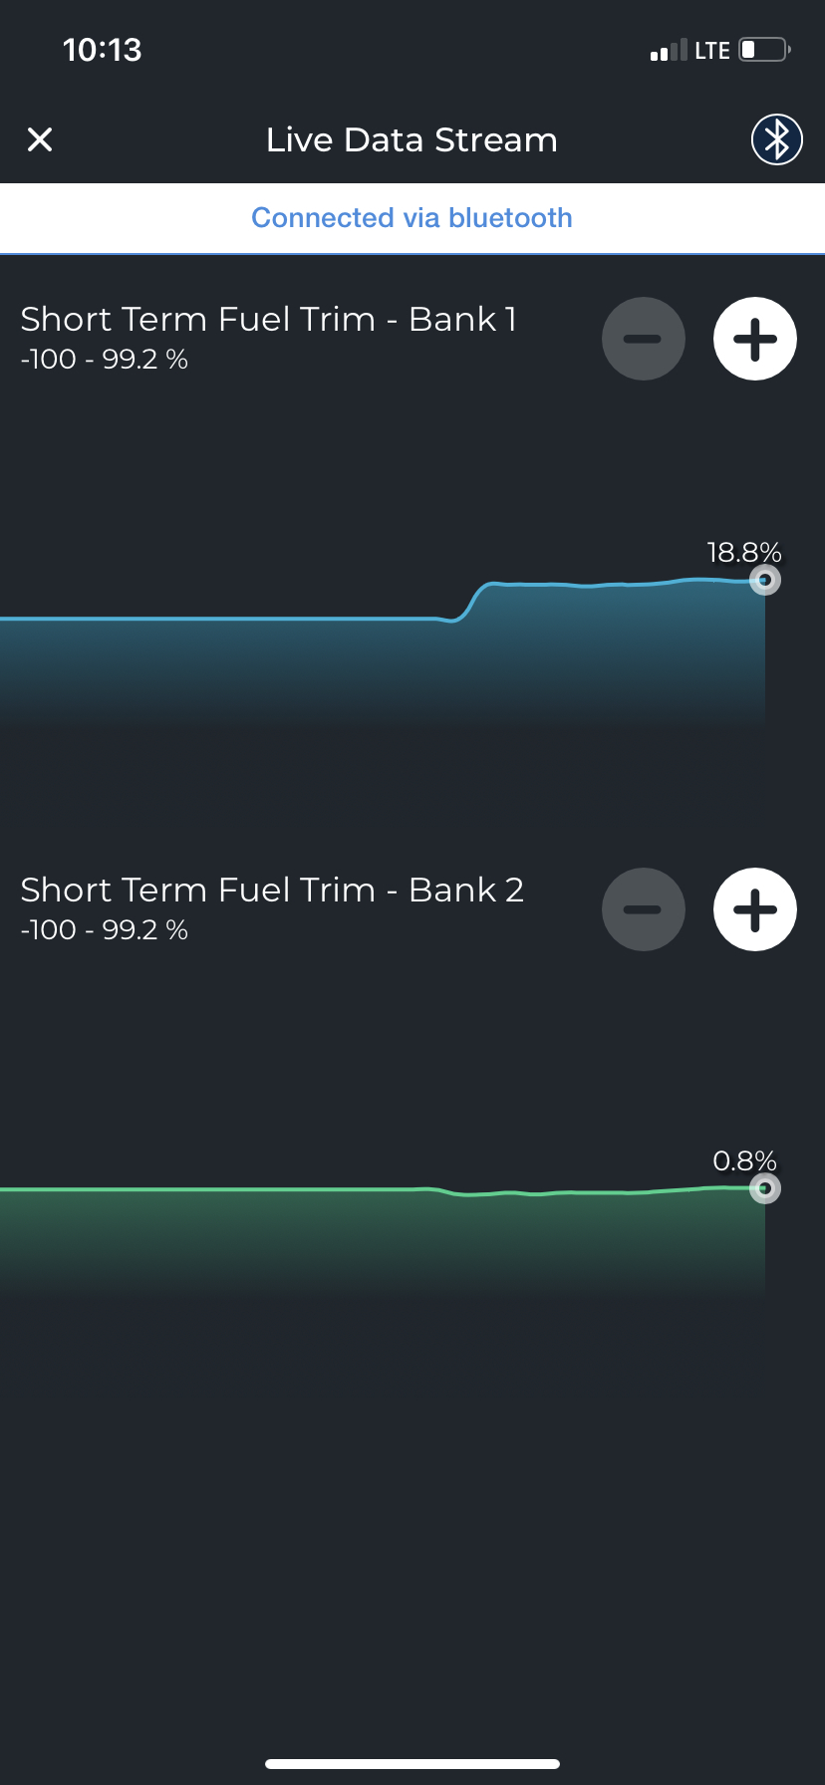Tap the 10:13 clock in status bar
This screenshot has width=825, height=1785.
[x=102, y=50]
